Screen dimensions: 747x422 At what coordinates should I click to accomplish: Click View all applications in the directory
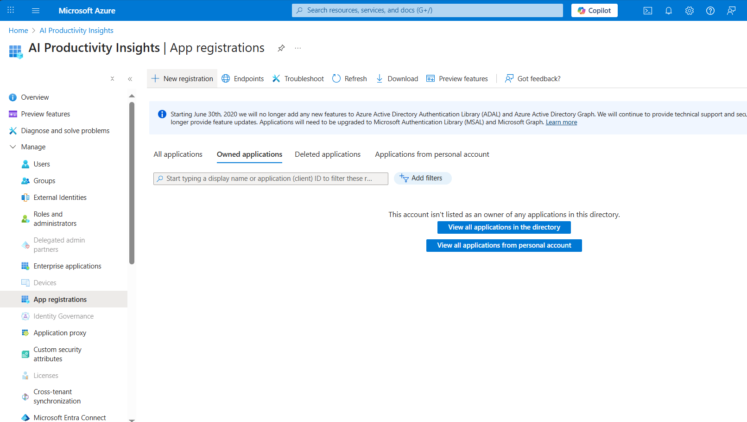tap(504, 227)
